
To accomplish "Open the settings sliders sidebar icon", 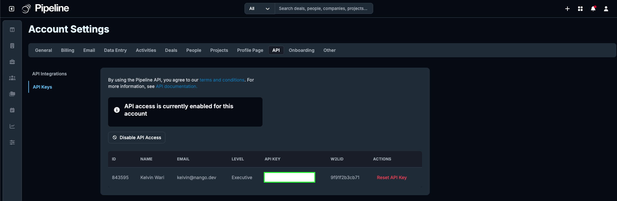I will coord(12,142).
